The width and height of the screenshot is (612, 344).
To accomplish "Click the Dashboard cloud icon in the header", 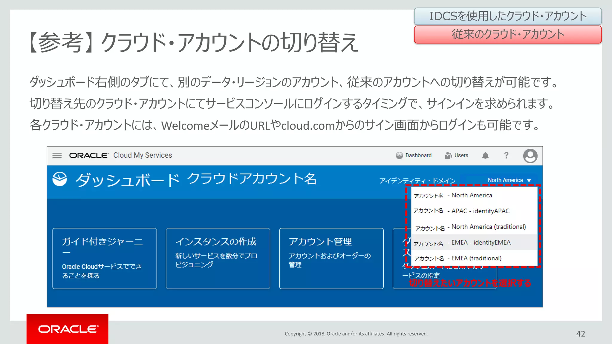I will (399, 155).
